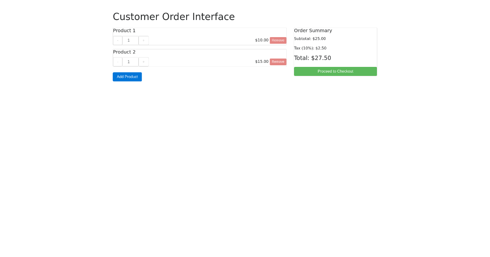This screenshot has height=257, width=490.
Task: Click the Add Product button
Action: (127, 77)
